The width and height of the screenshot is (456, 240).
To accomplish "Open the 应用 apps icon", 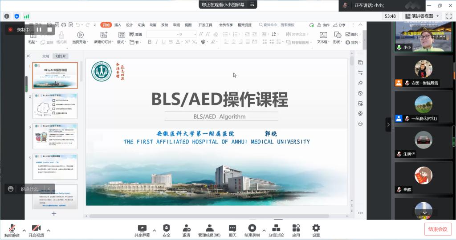I will click(296, 230).
